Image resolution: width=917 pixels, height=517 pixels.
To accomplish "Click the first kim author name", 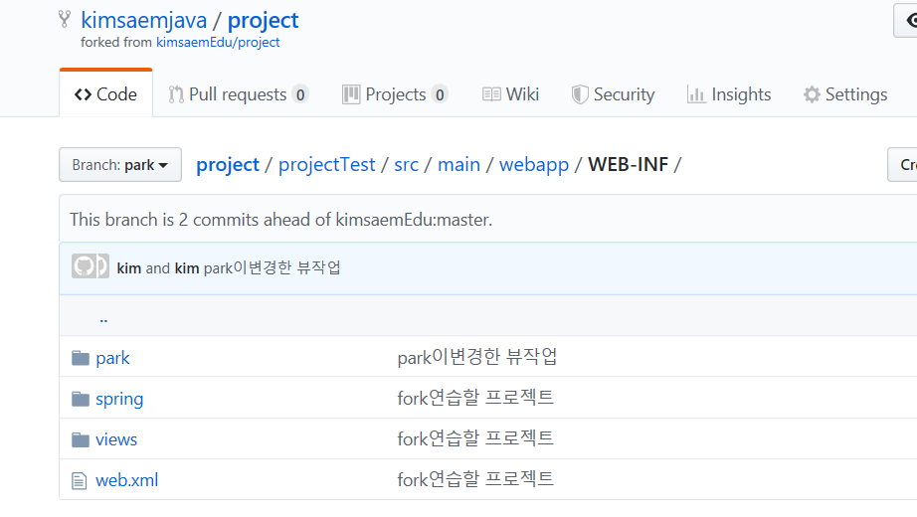I will (x=128, y=268).
